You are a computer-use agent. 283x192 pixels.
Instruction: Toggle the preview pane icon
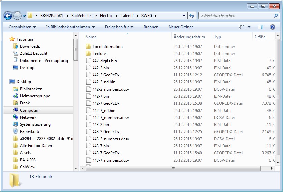pyautogui.click(x=260, y=27)
